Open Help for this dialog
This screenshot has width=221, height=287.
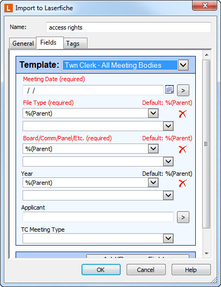point(191,270)
